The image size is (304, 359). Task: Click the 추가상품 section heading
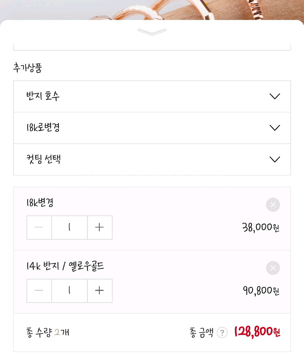click(27, 68)
